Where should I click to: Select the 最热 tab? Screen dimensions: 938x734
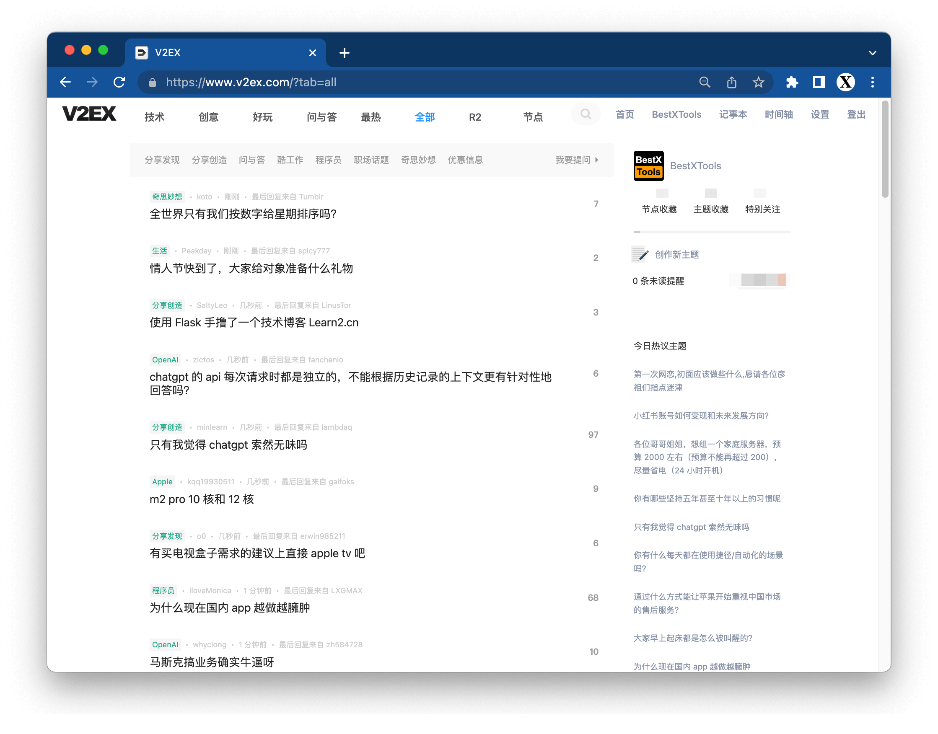click(x=371, y=117)
